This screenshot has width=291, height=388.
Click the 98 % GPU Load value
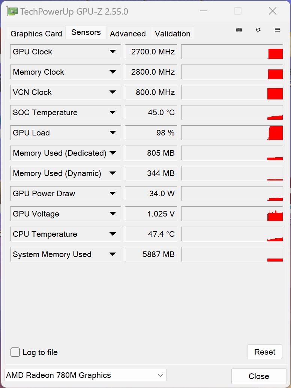151,133
